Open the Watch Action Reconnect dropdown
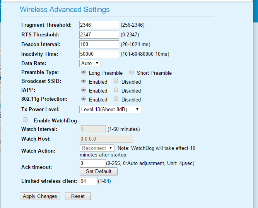The height and width of the screenshot is (208, 258). pyautogui.click(x=97, y=148)
